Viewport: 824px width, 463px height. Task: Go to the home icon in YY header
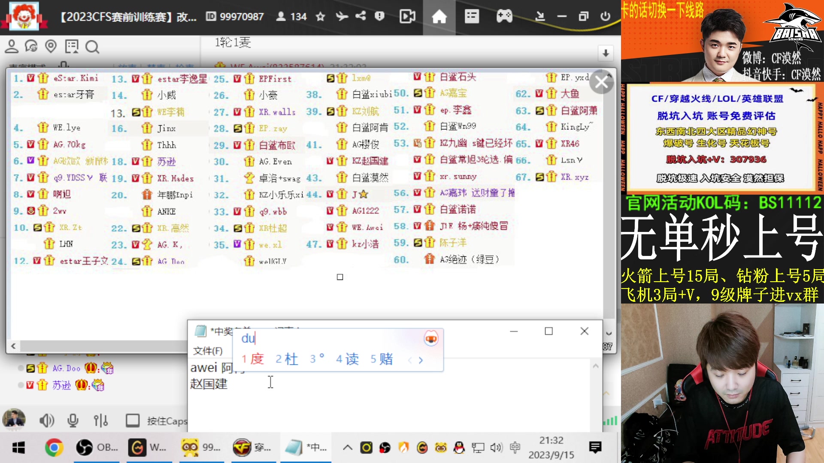(x=439, y=17)
